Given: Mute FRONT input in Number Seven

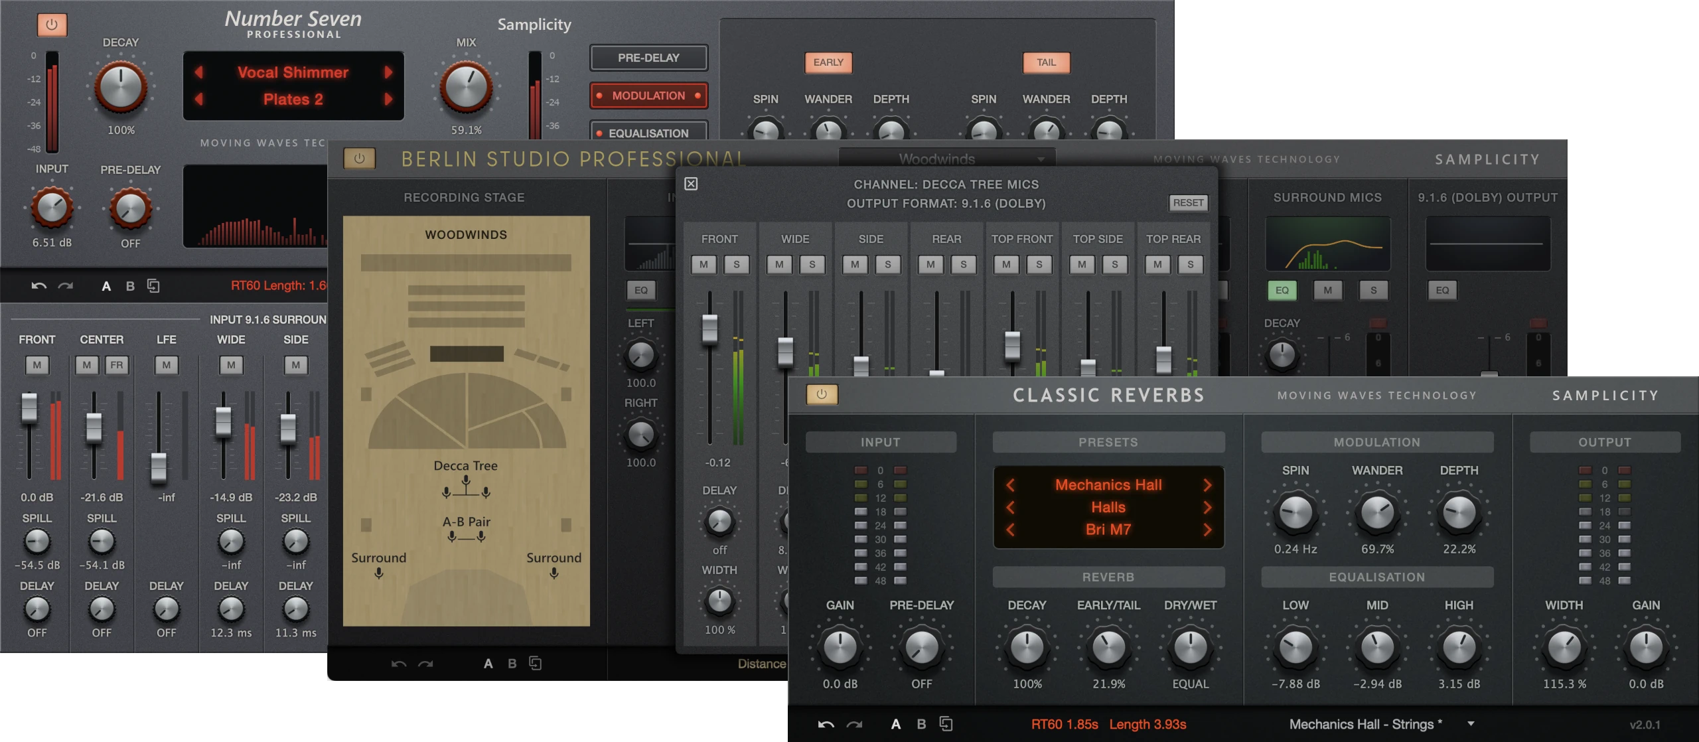Looking at the screenshot, I should click(x=37, y=365).
